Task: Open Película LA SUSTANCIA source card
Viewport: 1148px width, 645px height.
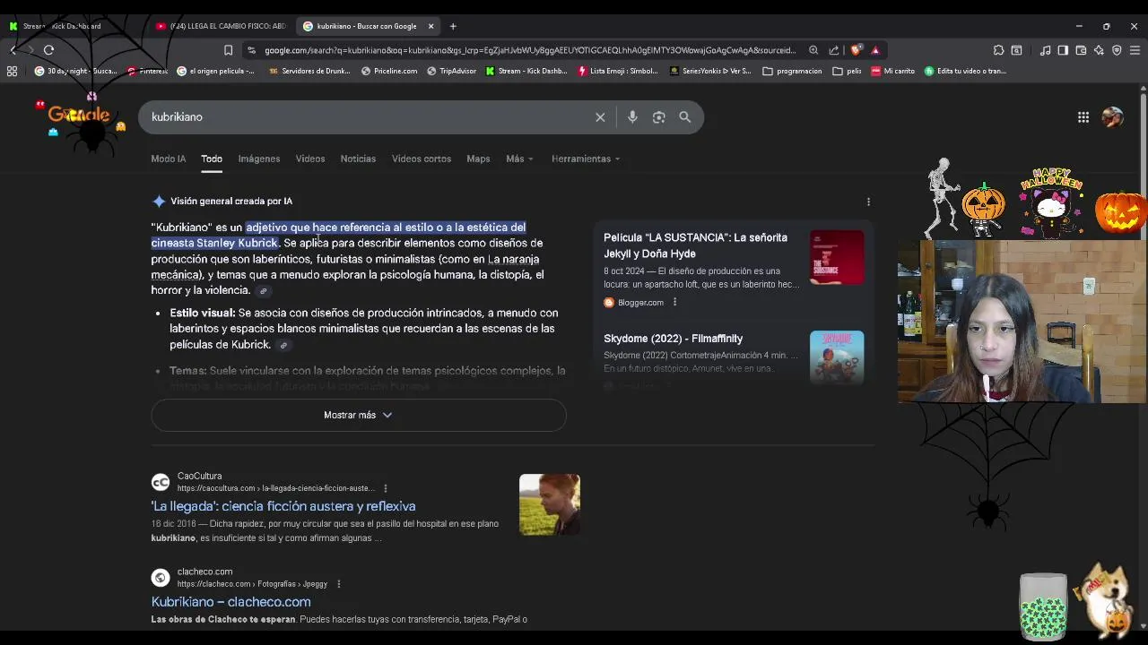Action: point(733,269)
